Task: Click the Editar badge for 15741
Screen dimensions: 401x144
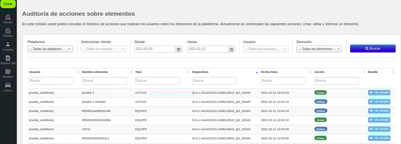Action: coord(321,129)
